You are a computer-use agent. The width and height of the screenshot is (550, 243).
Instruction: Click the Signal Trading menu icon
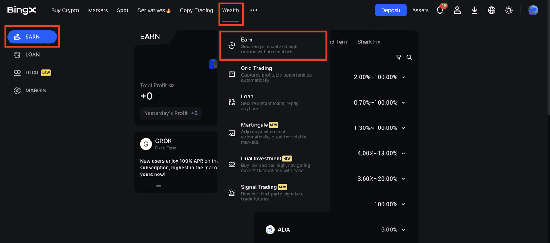232,193
